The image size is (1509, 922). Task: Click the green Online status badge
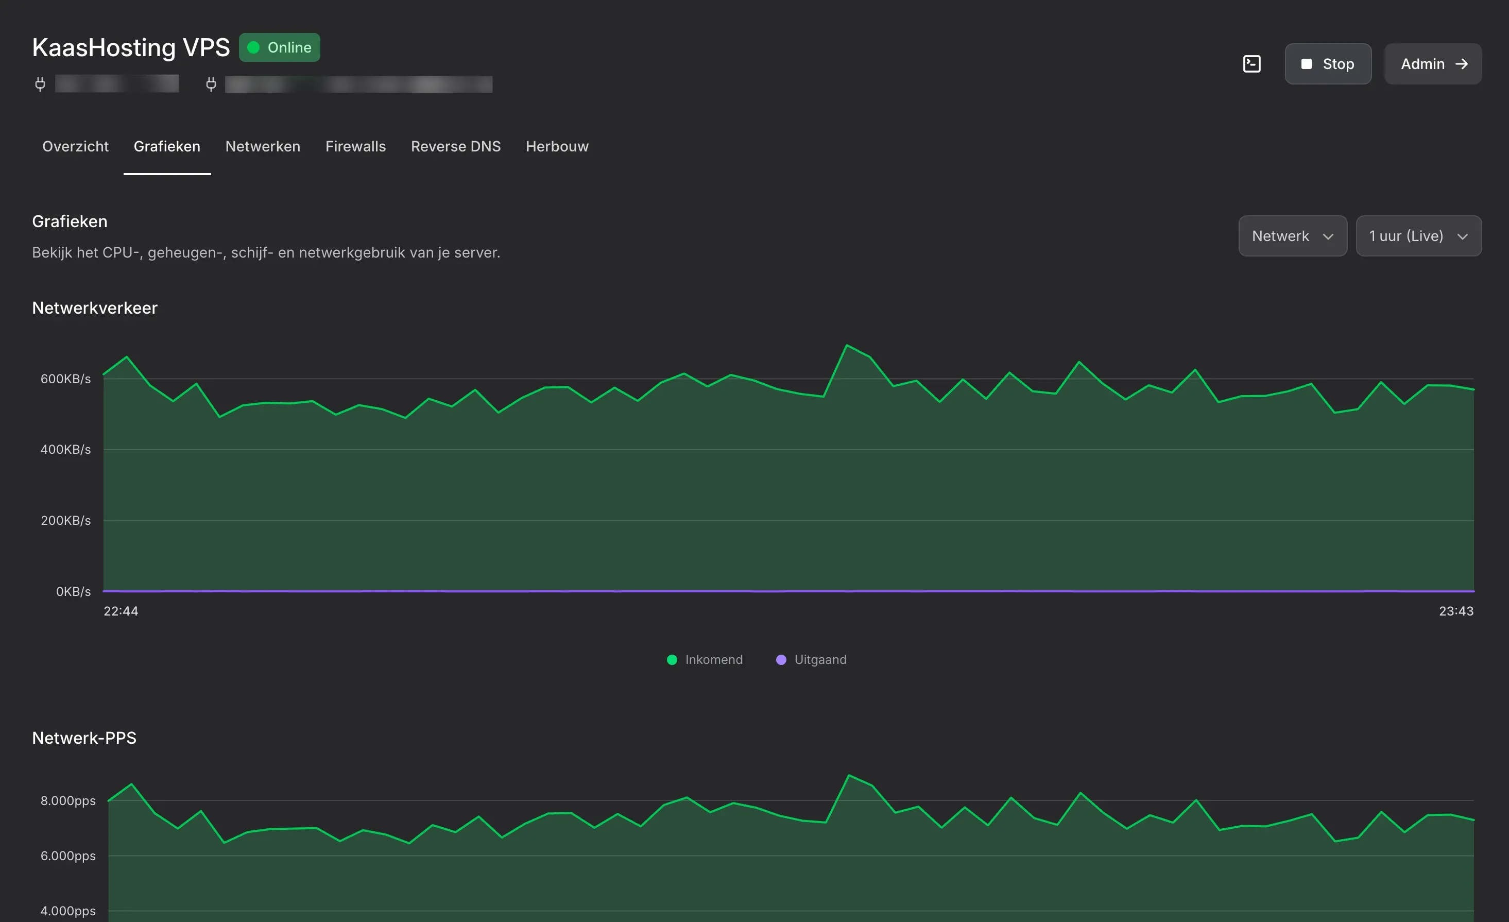pos(279,47)
